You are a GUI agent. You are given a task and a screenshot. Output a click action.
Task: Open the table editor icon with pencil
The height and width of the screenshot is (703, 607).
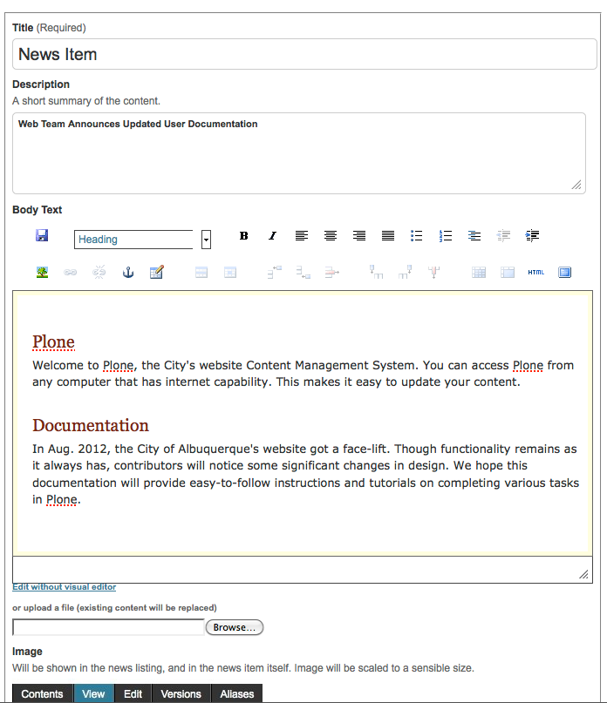(x=157, y=272)
